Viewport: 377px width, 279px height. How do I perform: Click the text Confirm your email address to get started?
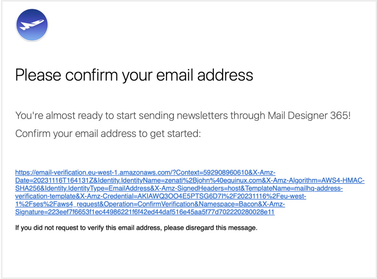click(x=108, y=134)
